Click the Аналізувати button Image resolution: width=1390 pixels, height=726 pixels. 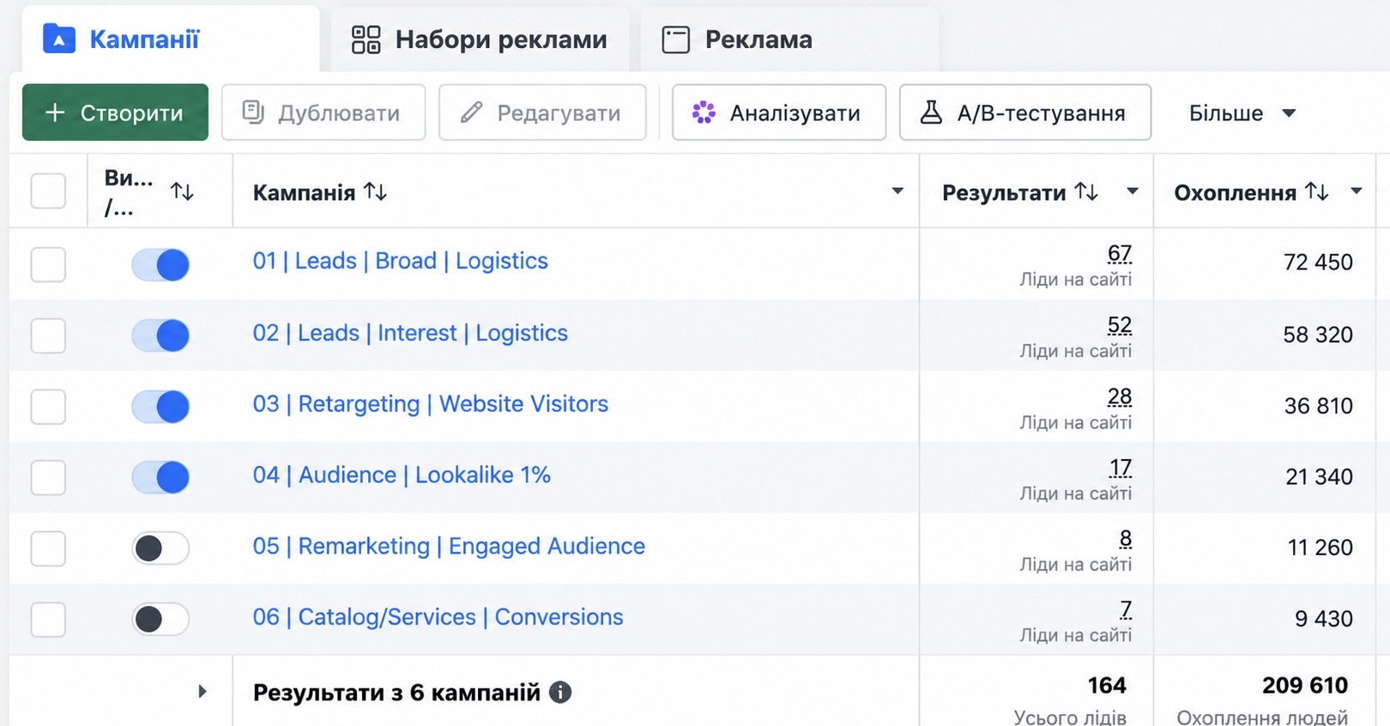click(x=779, y=112)
